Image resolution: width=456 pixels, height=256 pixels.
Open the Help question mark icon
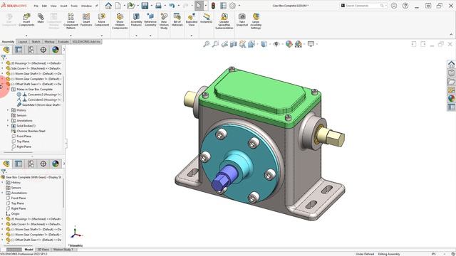(x=405, y=6)
